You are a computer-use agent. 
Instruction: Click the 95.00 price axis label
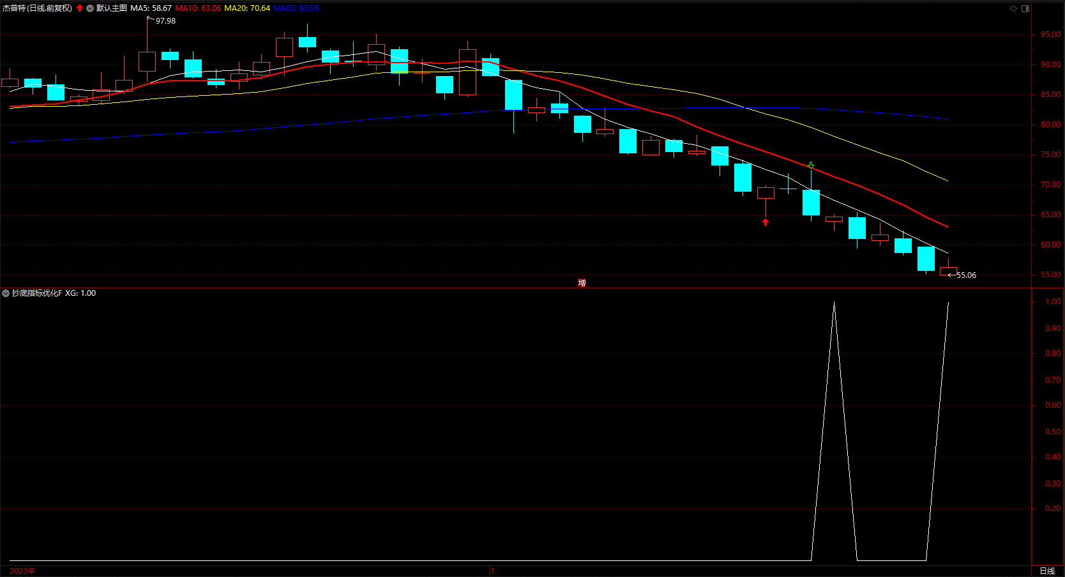[1050, 35]
